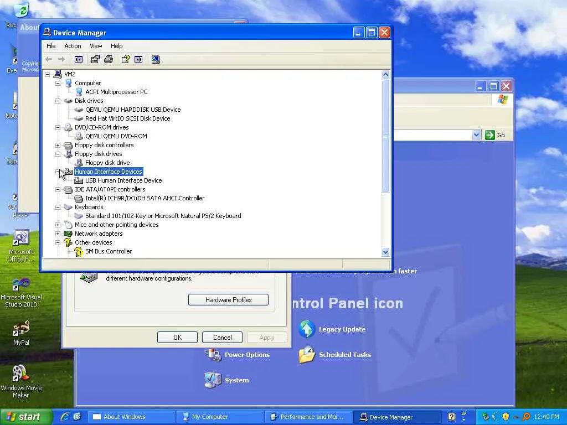Collapse the Floppy disk drives category
This screenshot has height=425, width=567.
click(x=58, y=154)
